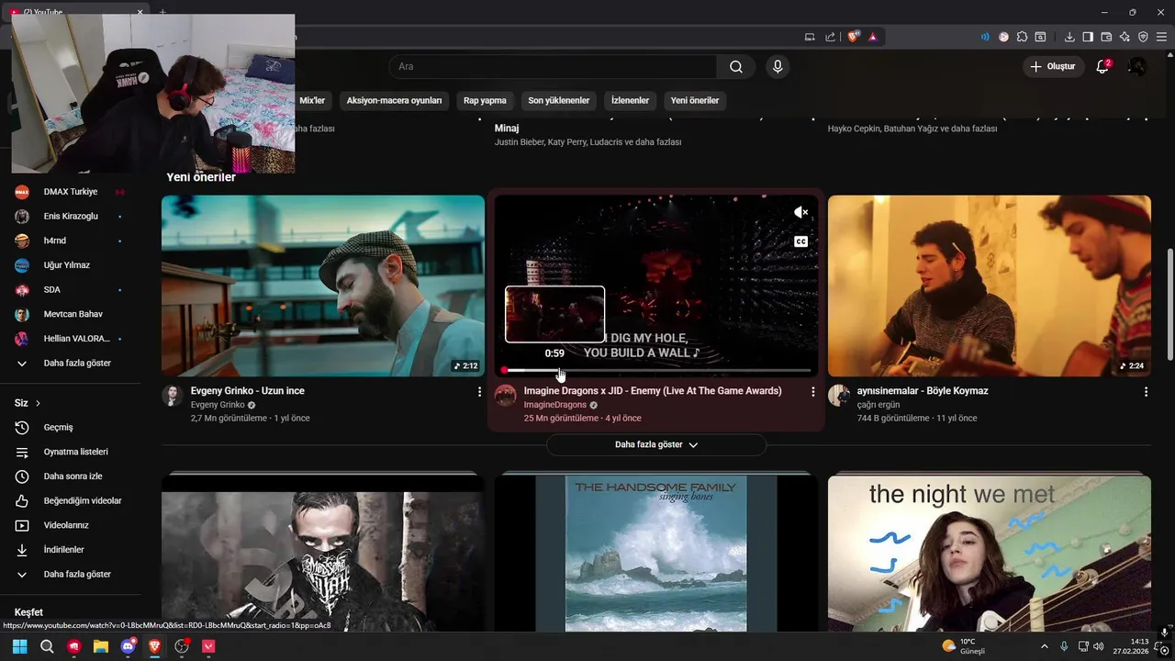This screenshot has height=661, width=1175.
Task: Play Evgeny Grinko - Uzun ince thumbnail
Action: pyautogui.click(x=323, y=286)
